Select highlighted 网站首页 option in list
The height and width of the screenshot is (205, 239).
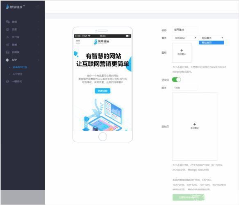pyautogui.click(x=212, y=43)
